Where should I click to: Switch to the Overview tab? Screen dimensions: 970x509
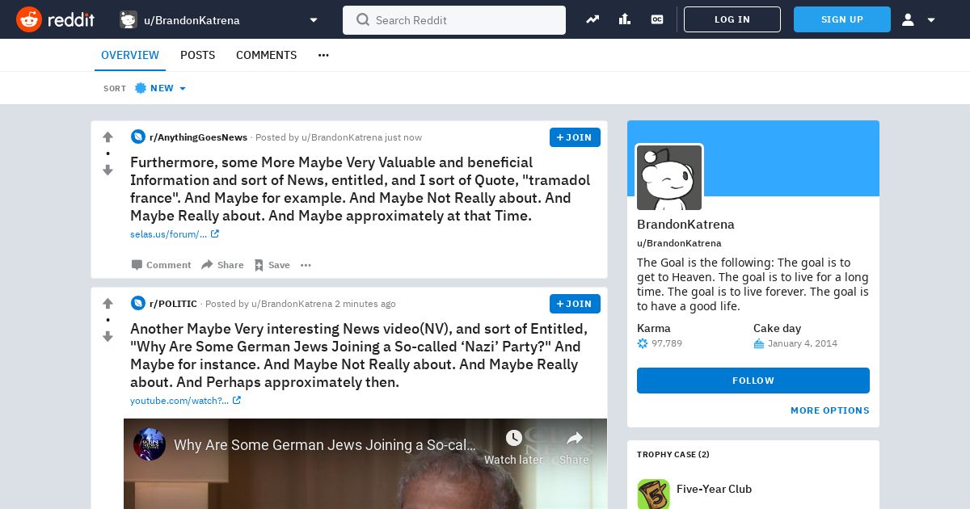130,55
